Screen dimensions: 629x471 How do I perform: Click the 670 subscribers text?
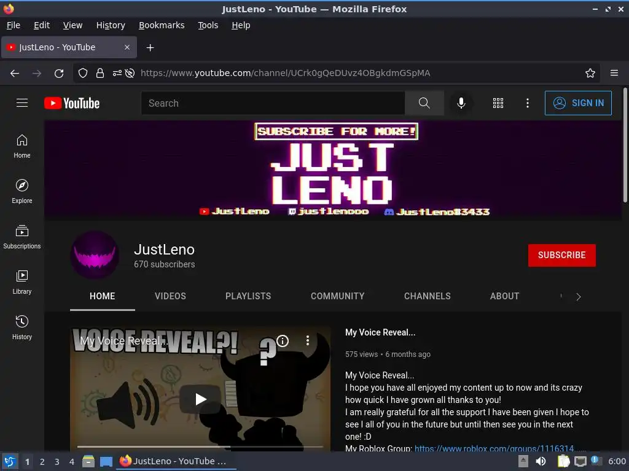coord(165,264)
